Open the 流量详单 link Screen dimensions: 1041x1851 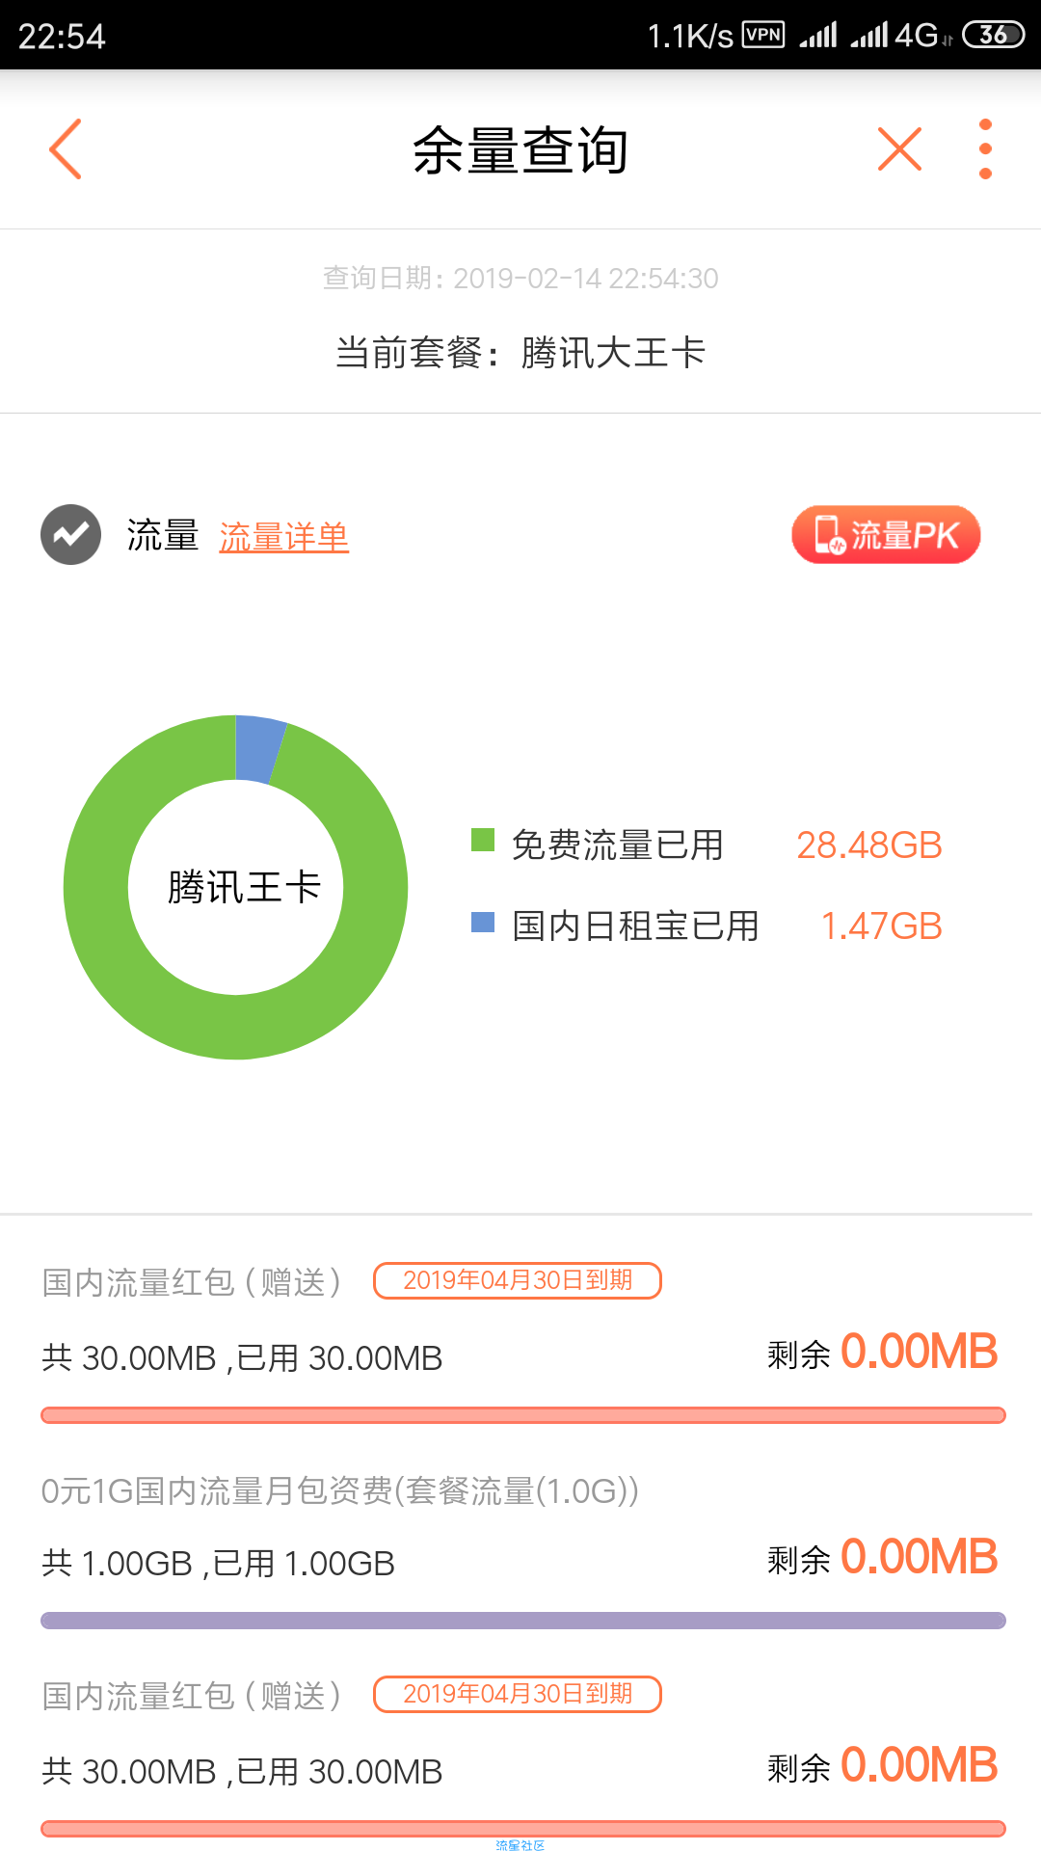pos(283,537)
